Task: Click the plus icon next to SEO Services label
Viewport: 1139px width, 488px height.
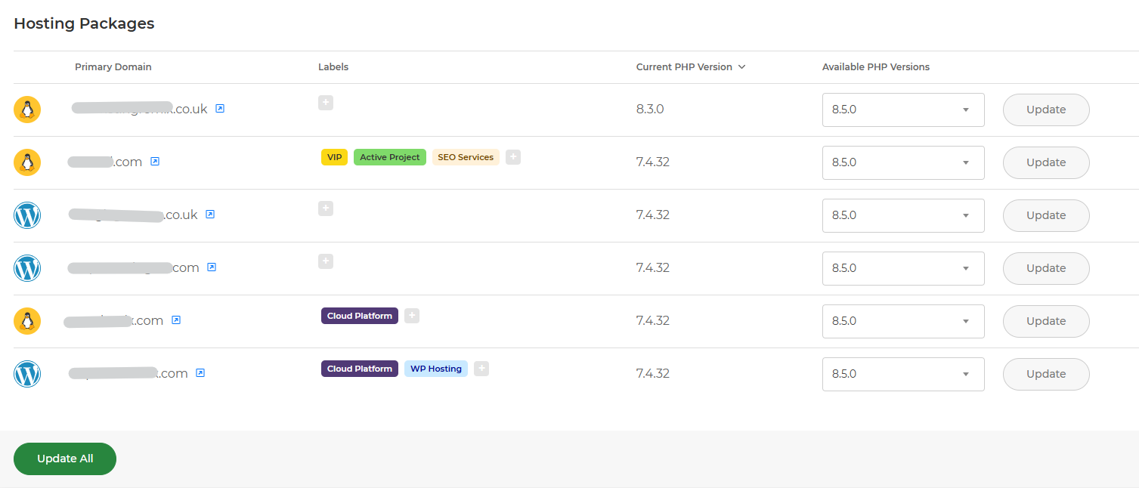Action: pyautogui.click(x=512, y=156)
